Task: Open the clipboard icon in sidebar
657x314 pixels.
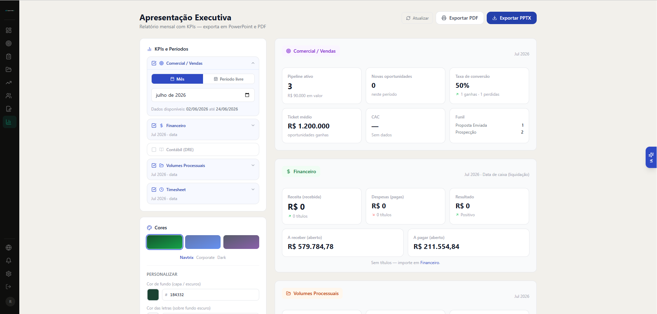Action: click(x=9, y=56)
